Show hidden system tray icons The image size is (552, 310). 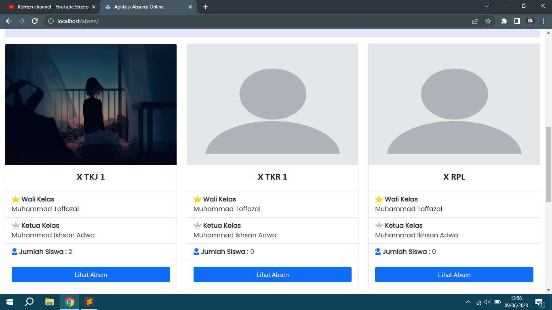click(468, 302)
